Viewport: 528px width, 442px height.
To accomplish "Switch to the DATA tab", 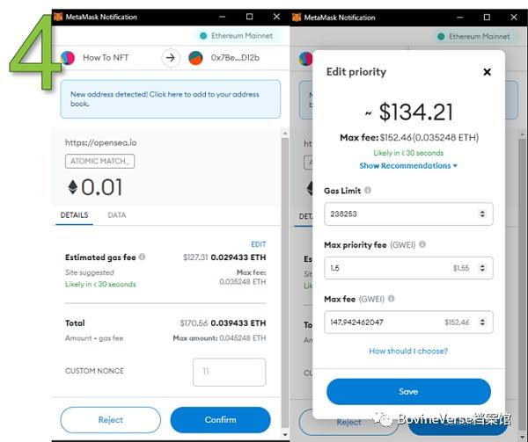I will click(117, 215).
